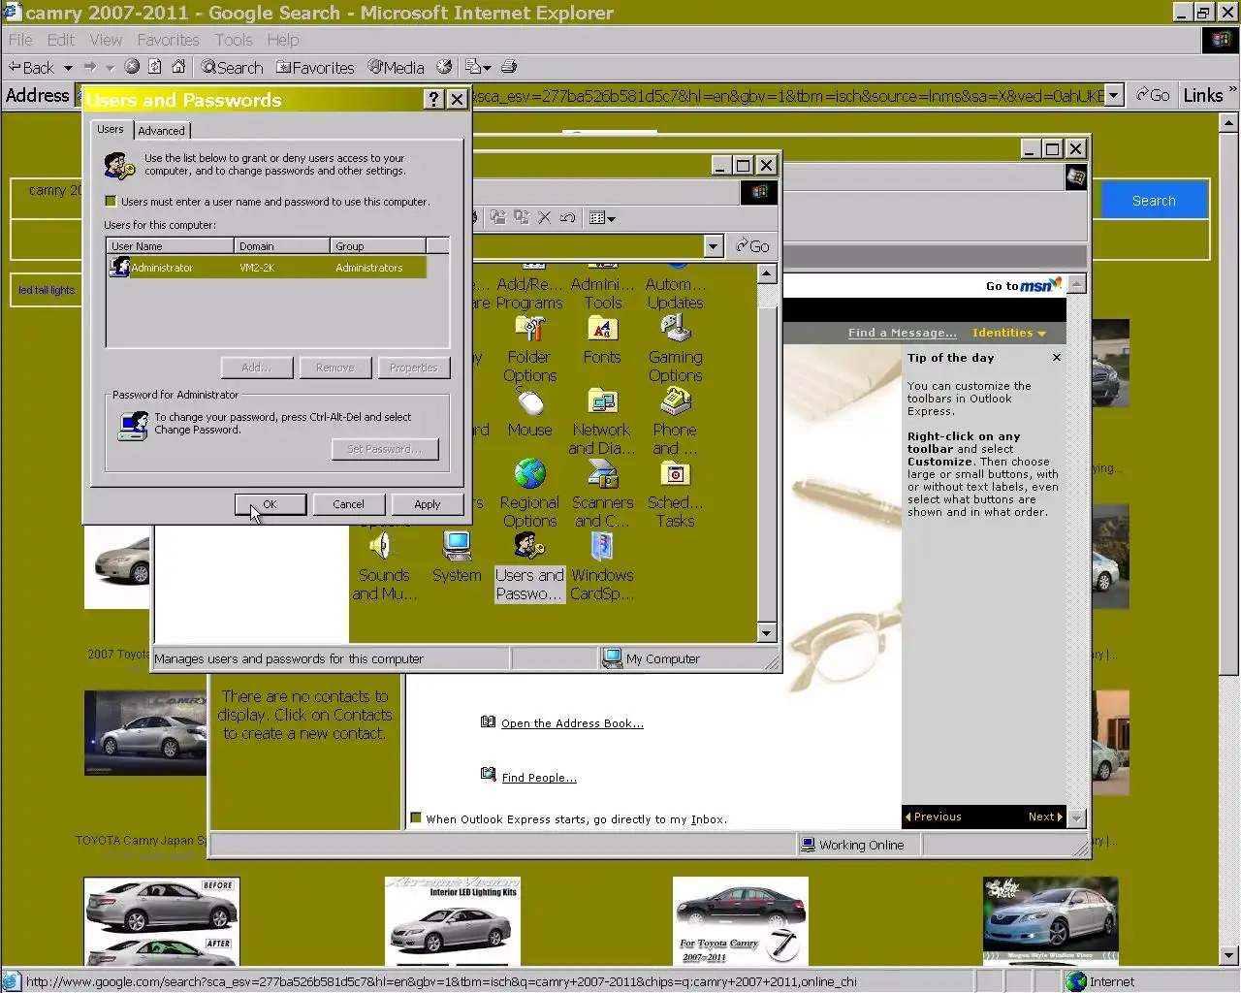Click the Undo icon in Control Panel toolbar
The width and height of the screenshot is (1241, 993).
click(568, 218)
